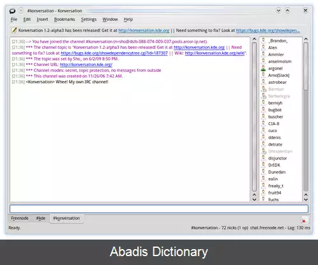The image size is (318, 265).
Task: Click the red close-tab icon
Action: [304, 221]
